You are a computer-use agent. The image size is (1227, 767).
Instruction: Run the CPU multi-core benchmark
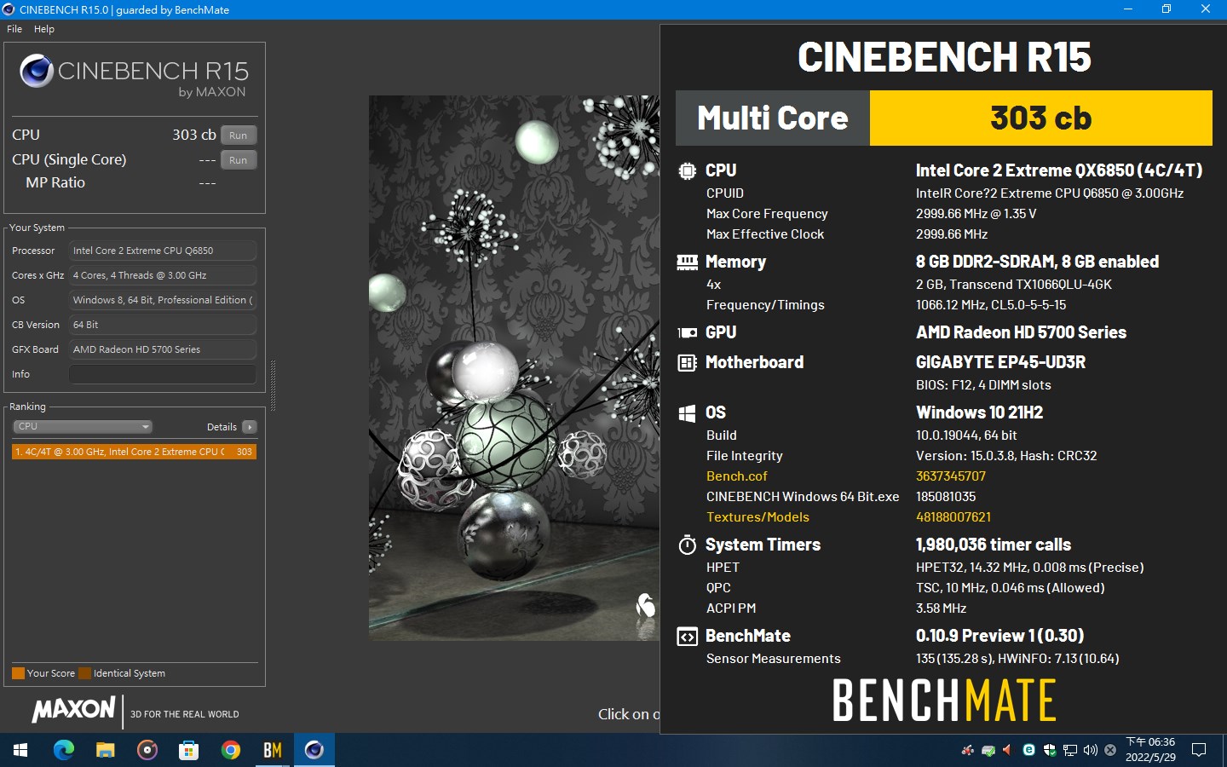click(x=239, y=136)
